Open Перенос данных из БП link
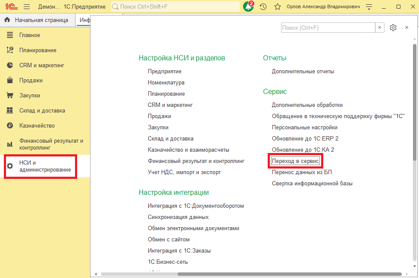Image resolution: width=419 pixels, height=278 pixels. [302, 172]
